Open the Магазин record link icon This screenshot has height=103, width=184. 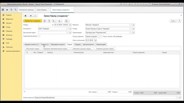[133, 25]
